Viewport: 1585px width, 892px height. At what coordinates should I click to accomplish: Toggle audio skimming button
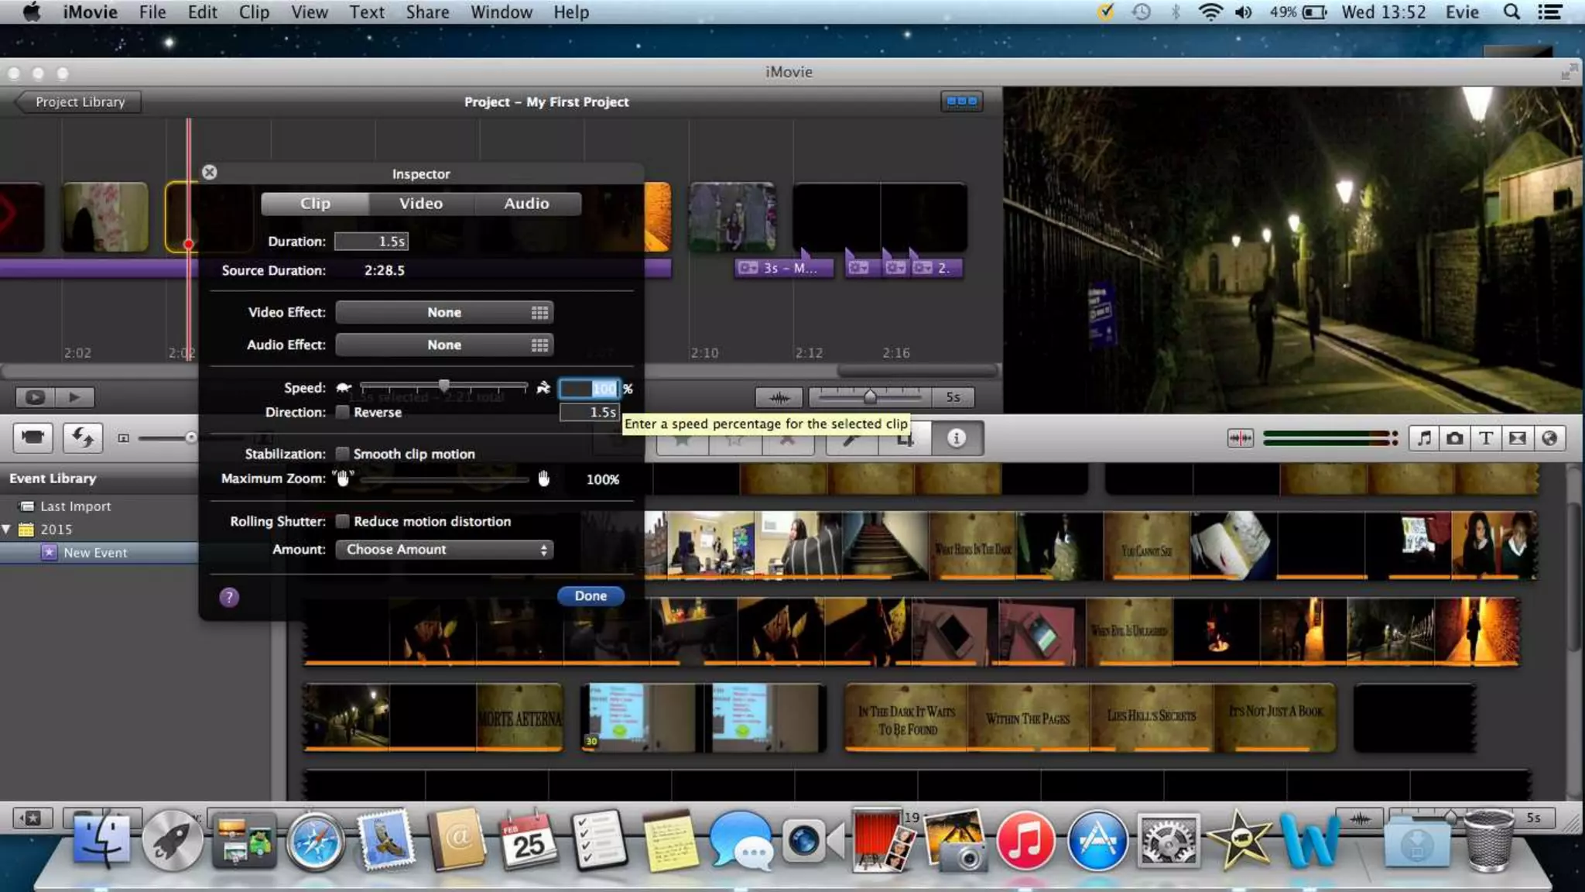pos(1240,438)
